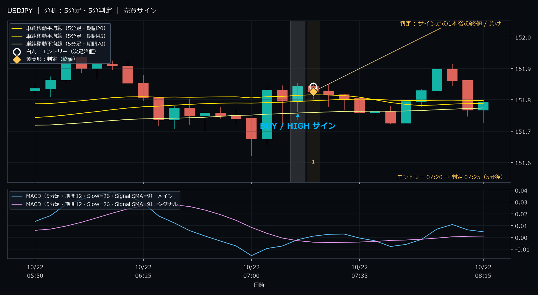The height and width of the screenshot is (295, 538).
Task: Click the pink MACD シグナル line swatch
Action: 17,204
